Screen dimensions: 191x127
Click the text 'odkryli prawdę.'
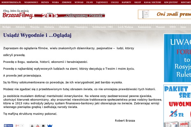pos(14,55)
